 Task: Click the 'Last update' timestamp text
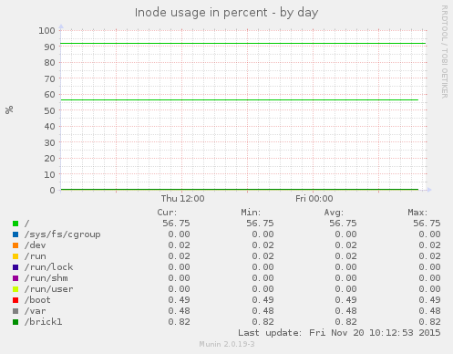pyautogui.click(x=339, y=333)
